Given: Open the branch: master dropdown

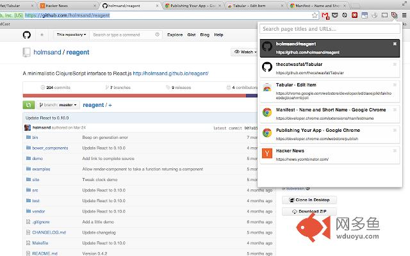Looking at the screenshot, I should click(58, 105).
